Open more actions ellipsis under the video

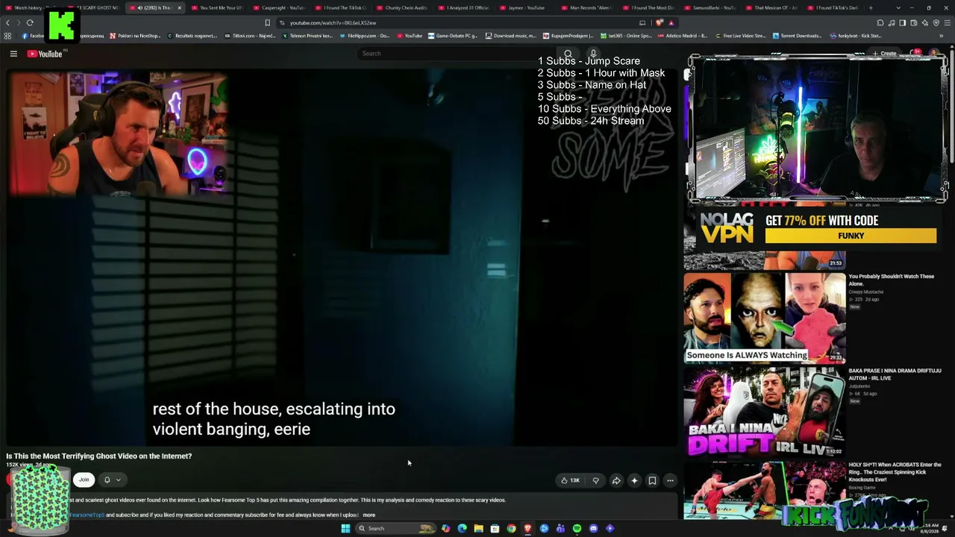[x=670, y=480]
